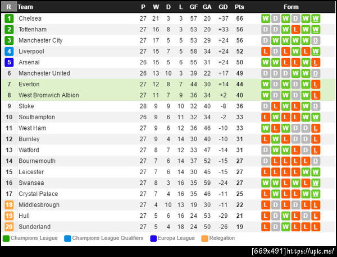This screenshot has height=257, width=337.
Task: Click Manchester City's green rank 3 badge
Action: 9,40
